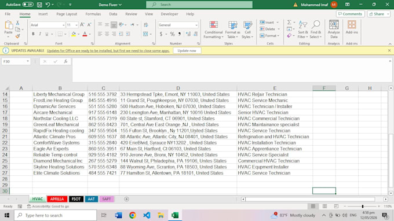Screen dimensions: 394x221
Task: Click the Updates for Office link
Action: [x=108, y=51]
